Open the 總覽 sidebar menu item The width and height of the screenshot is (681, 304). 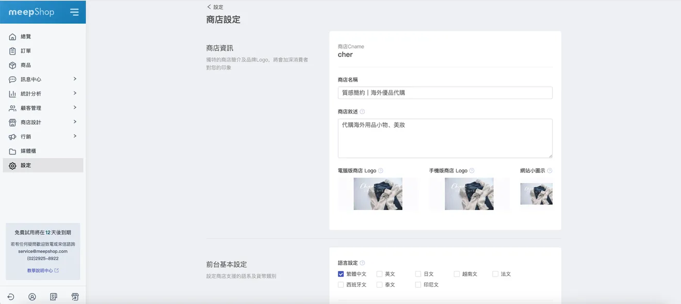(x=43, y=37)
